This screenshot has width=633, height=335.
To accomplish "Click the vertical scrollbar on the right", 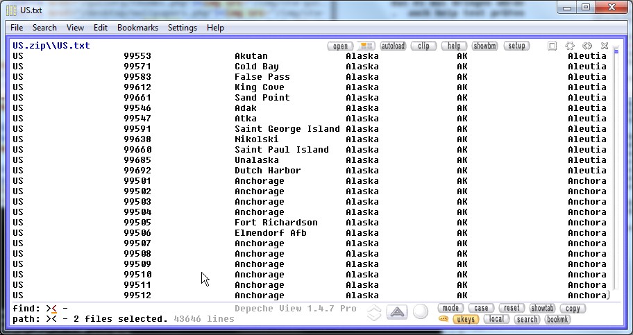I will [614, 173].
